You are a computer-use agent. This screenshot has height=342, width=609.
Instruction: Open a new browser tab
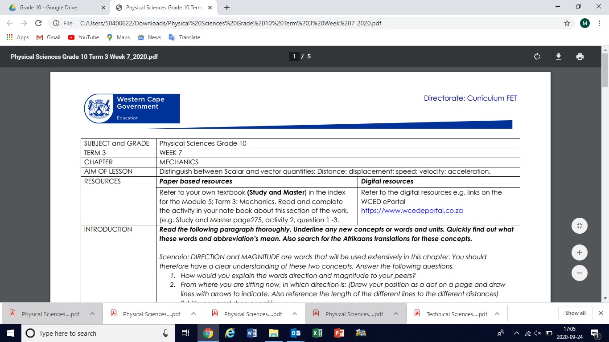pyautogui.click(x=227, y=8)
